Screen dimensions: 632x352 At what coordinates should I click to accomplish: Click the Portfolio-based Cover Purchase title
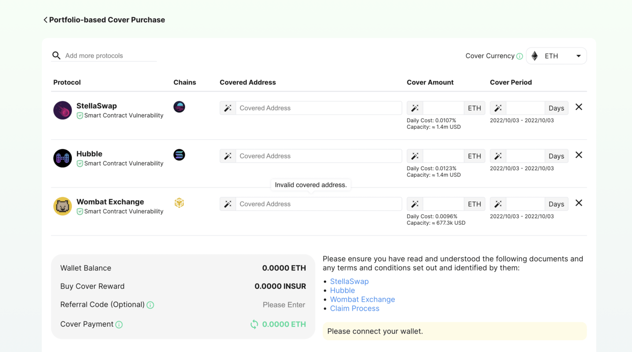click(x=107, y=20)
